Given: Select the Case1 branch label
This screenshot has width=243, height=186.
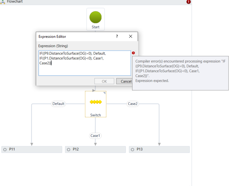Looking at the screenshot, I should point(95,136).
